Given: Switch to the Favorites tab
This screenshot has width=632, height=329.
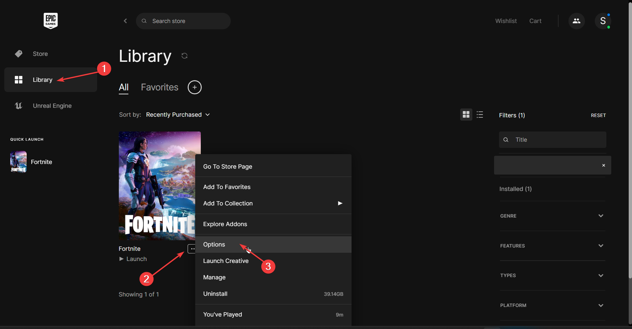Looking at the screenshot, I should pyautogui.click(x=160, y=87).
